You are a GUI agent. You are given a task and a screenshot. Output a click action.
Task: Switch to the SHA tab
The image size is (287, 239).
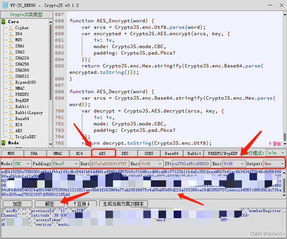click(x=35, y=153)
